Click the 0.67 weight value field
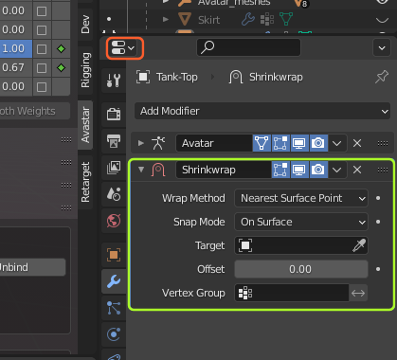 16,67
